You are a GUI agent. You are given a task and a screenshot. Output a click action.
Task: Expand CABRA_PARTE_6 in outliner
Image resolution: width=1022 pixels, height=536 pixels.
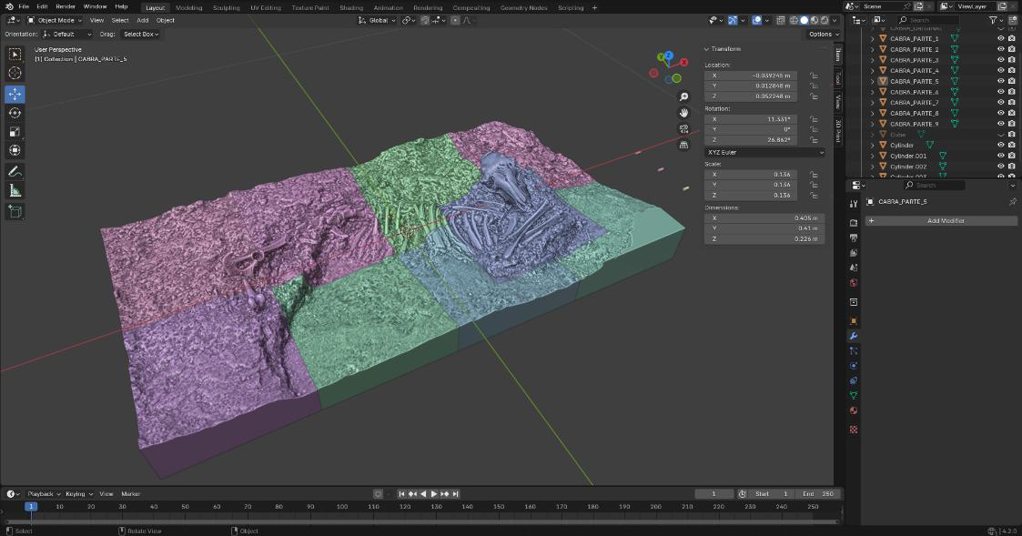coord(873,92)
